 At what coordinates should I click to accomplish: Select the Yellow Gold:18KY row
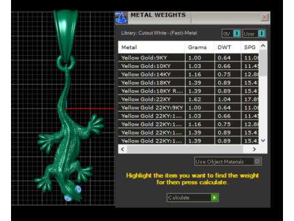189,83
